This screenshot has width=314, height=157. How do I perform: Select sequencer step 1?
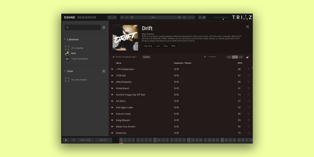pyautogui.click(x=121, y=140)
